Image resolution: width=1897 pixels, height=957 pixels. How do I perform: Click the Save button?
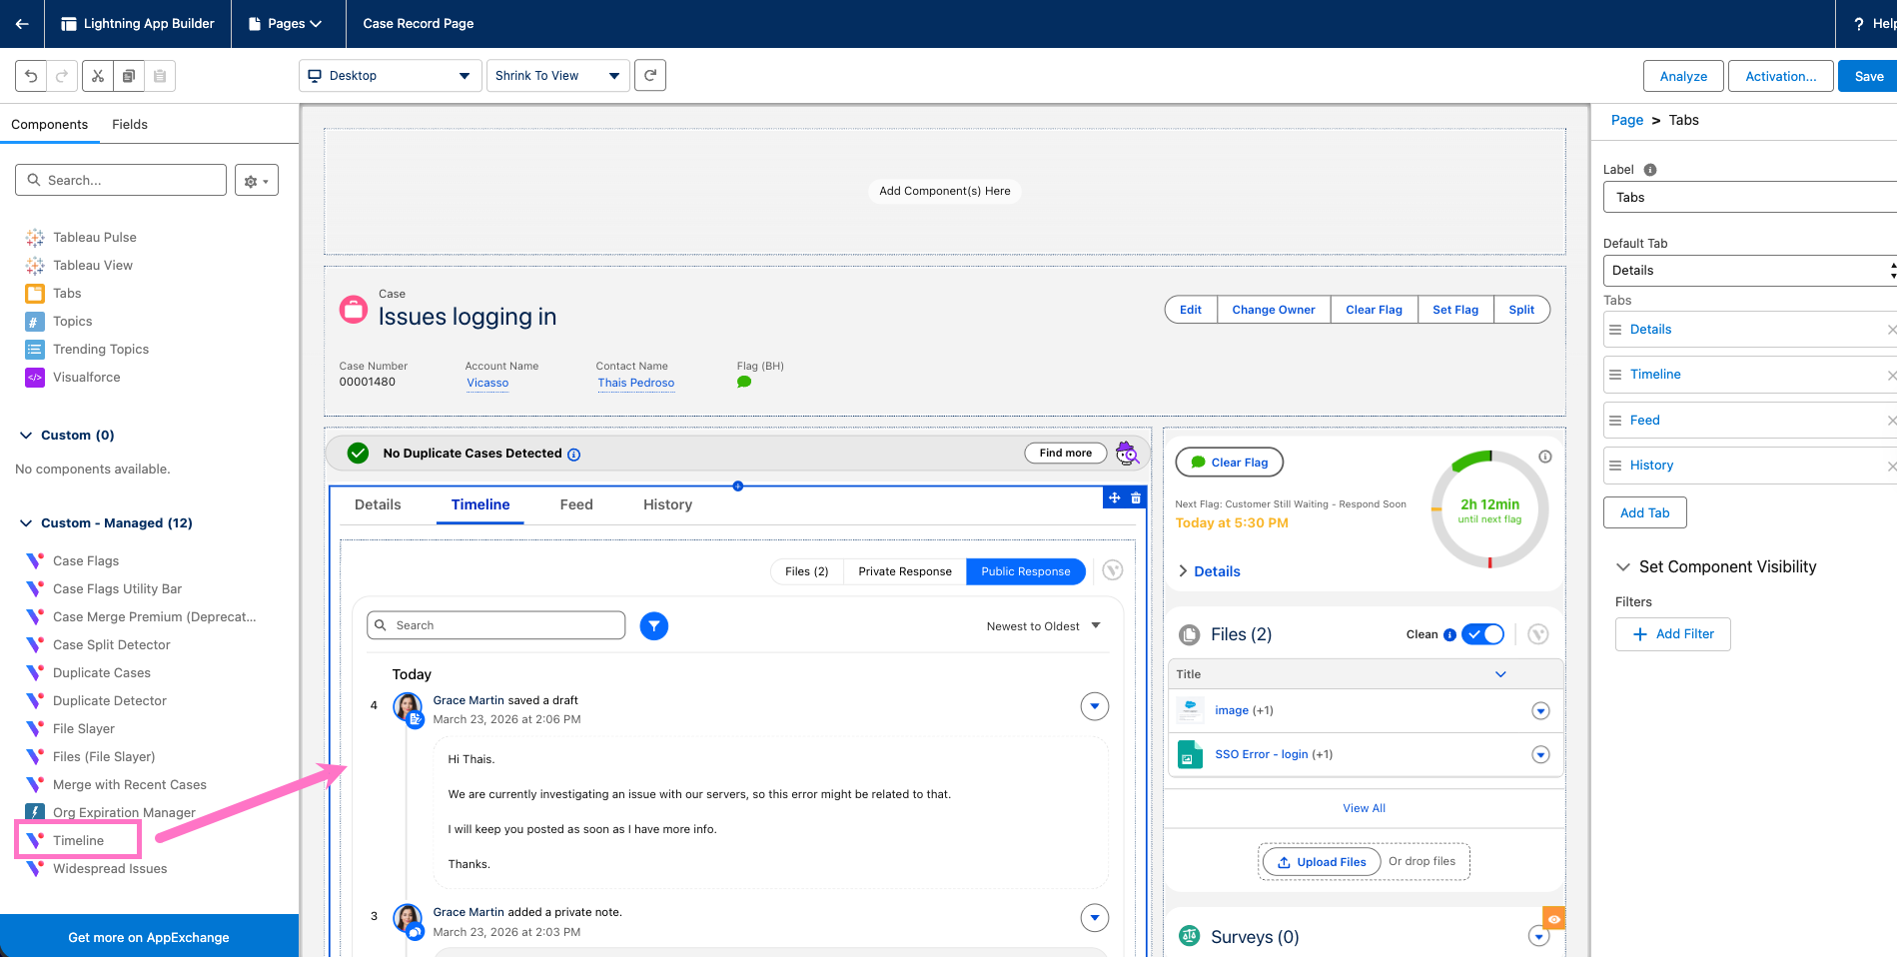[x=1868, y=76]
